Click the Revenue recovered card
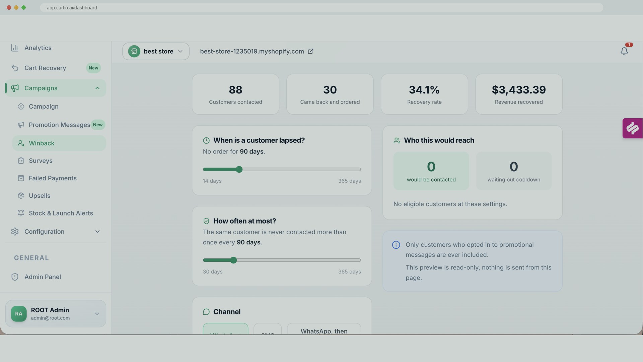 519,94
